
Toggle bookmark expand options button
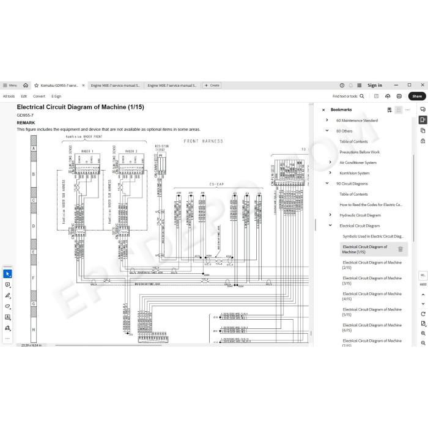coord(398,109)
